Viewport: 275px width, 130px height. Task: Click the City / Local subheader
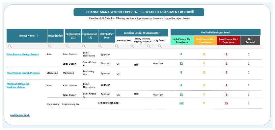point(160,40)
